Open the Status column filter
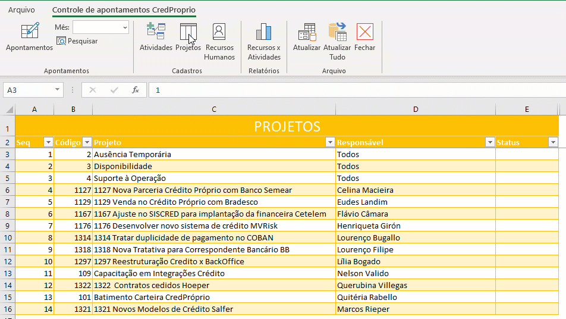Viewport: 566px width, 319px height. (553, 142)
